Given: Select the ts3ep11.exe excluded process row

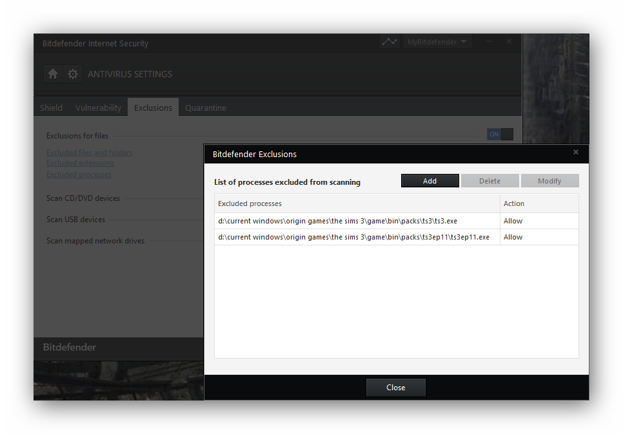Looking at the screenshot, I should click(x=397, y=237).
